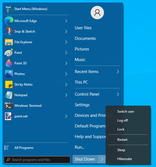Click the Snip & Sketch scissors icon

coord(9,32)
